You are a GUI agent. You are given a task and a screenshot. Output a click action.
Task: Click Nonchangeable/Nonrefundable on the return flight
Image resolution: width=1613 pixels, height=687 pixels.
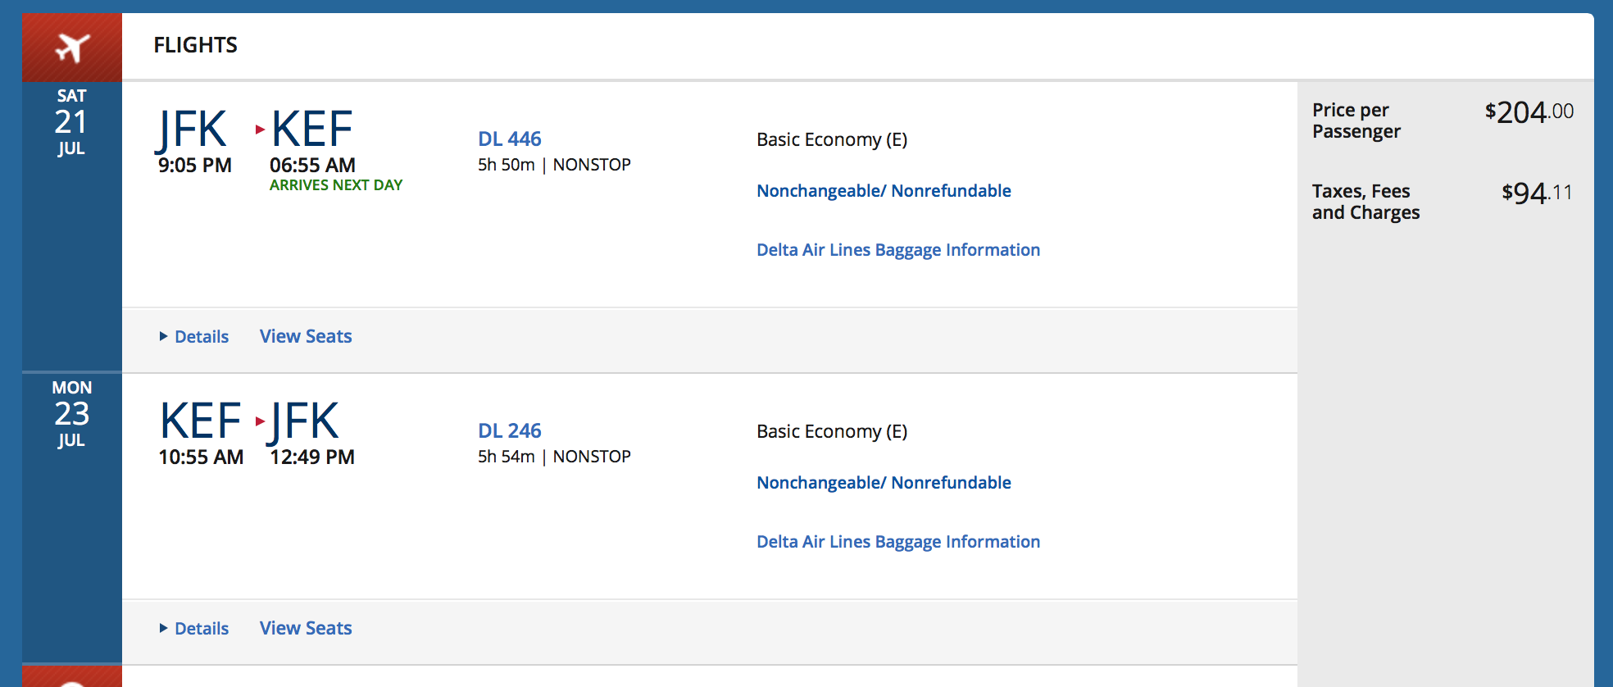click(884, 482)
